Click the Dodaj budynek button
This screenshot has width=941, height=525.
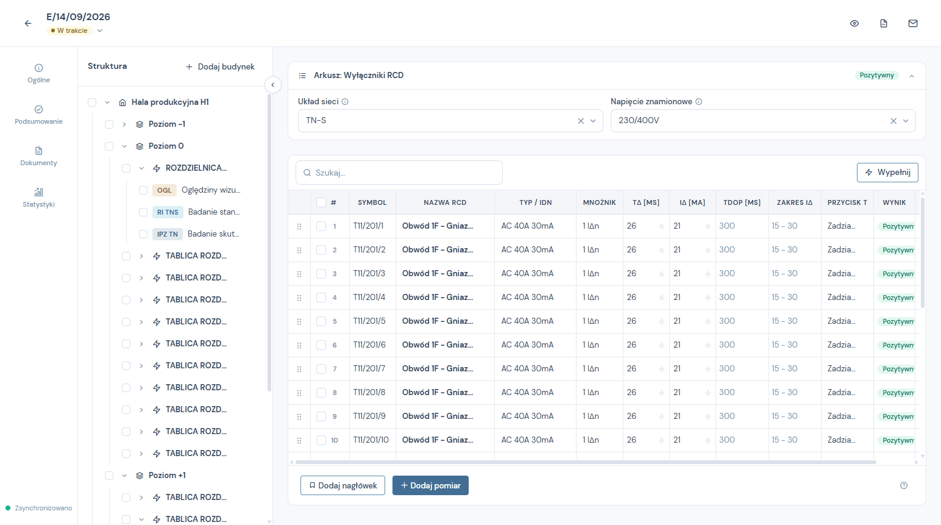coord(220,66)
